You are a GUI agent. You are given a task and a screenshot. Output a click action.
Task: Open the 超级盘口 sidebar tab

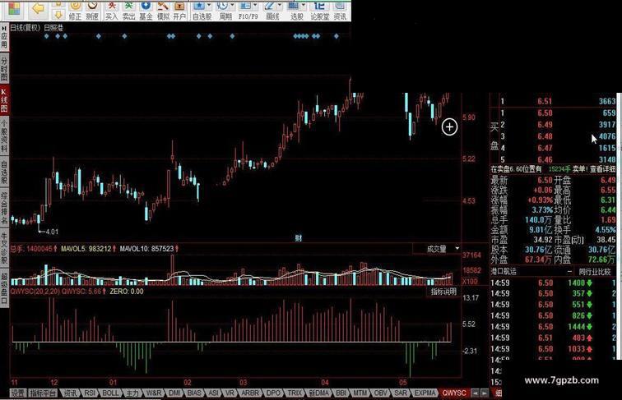click(4, 288)
